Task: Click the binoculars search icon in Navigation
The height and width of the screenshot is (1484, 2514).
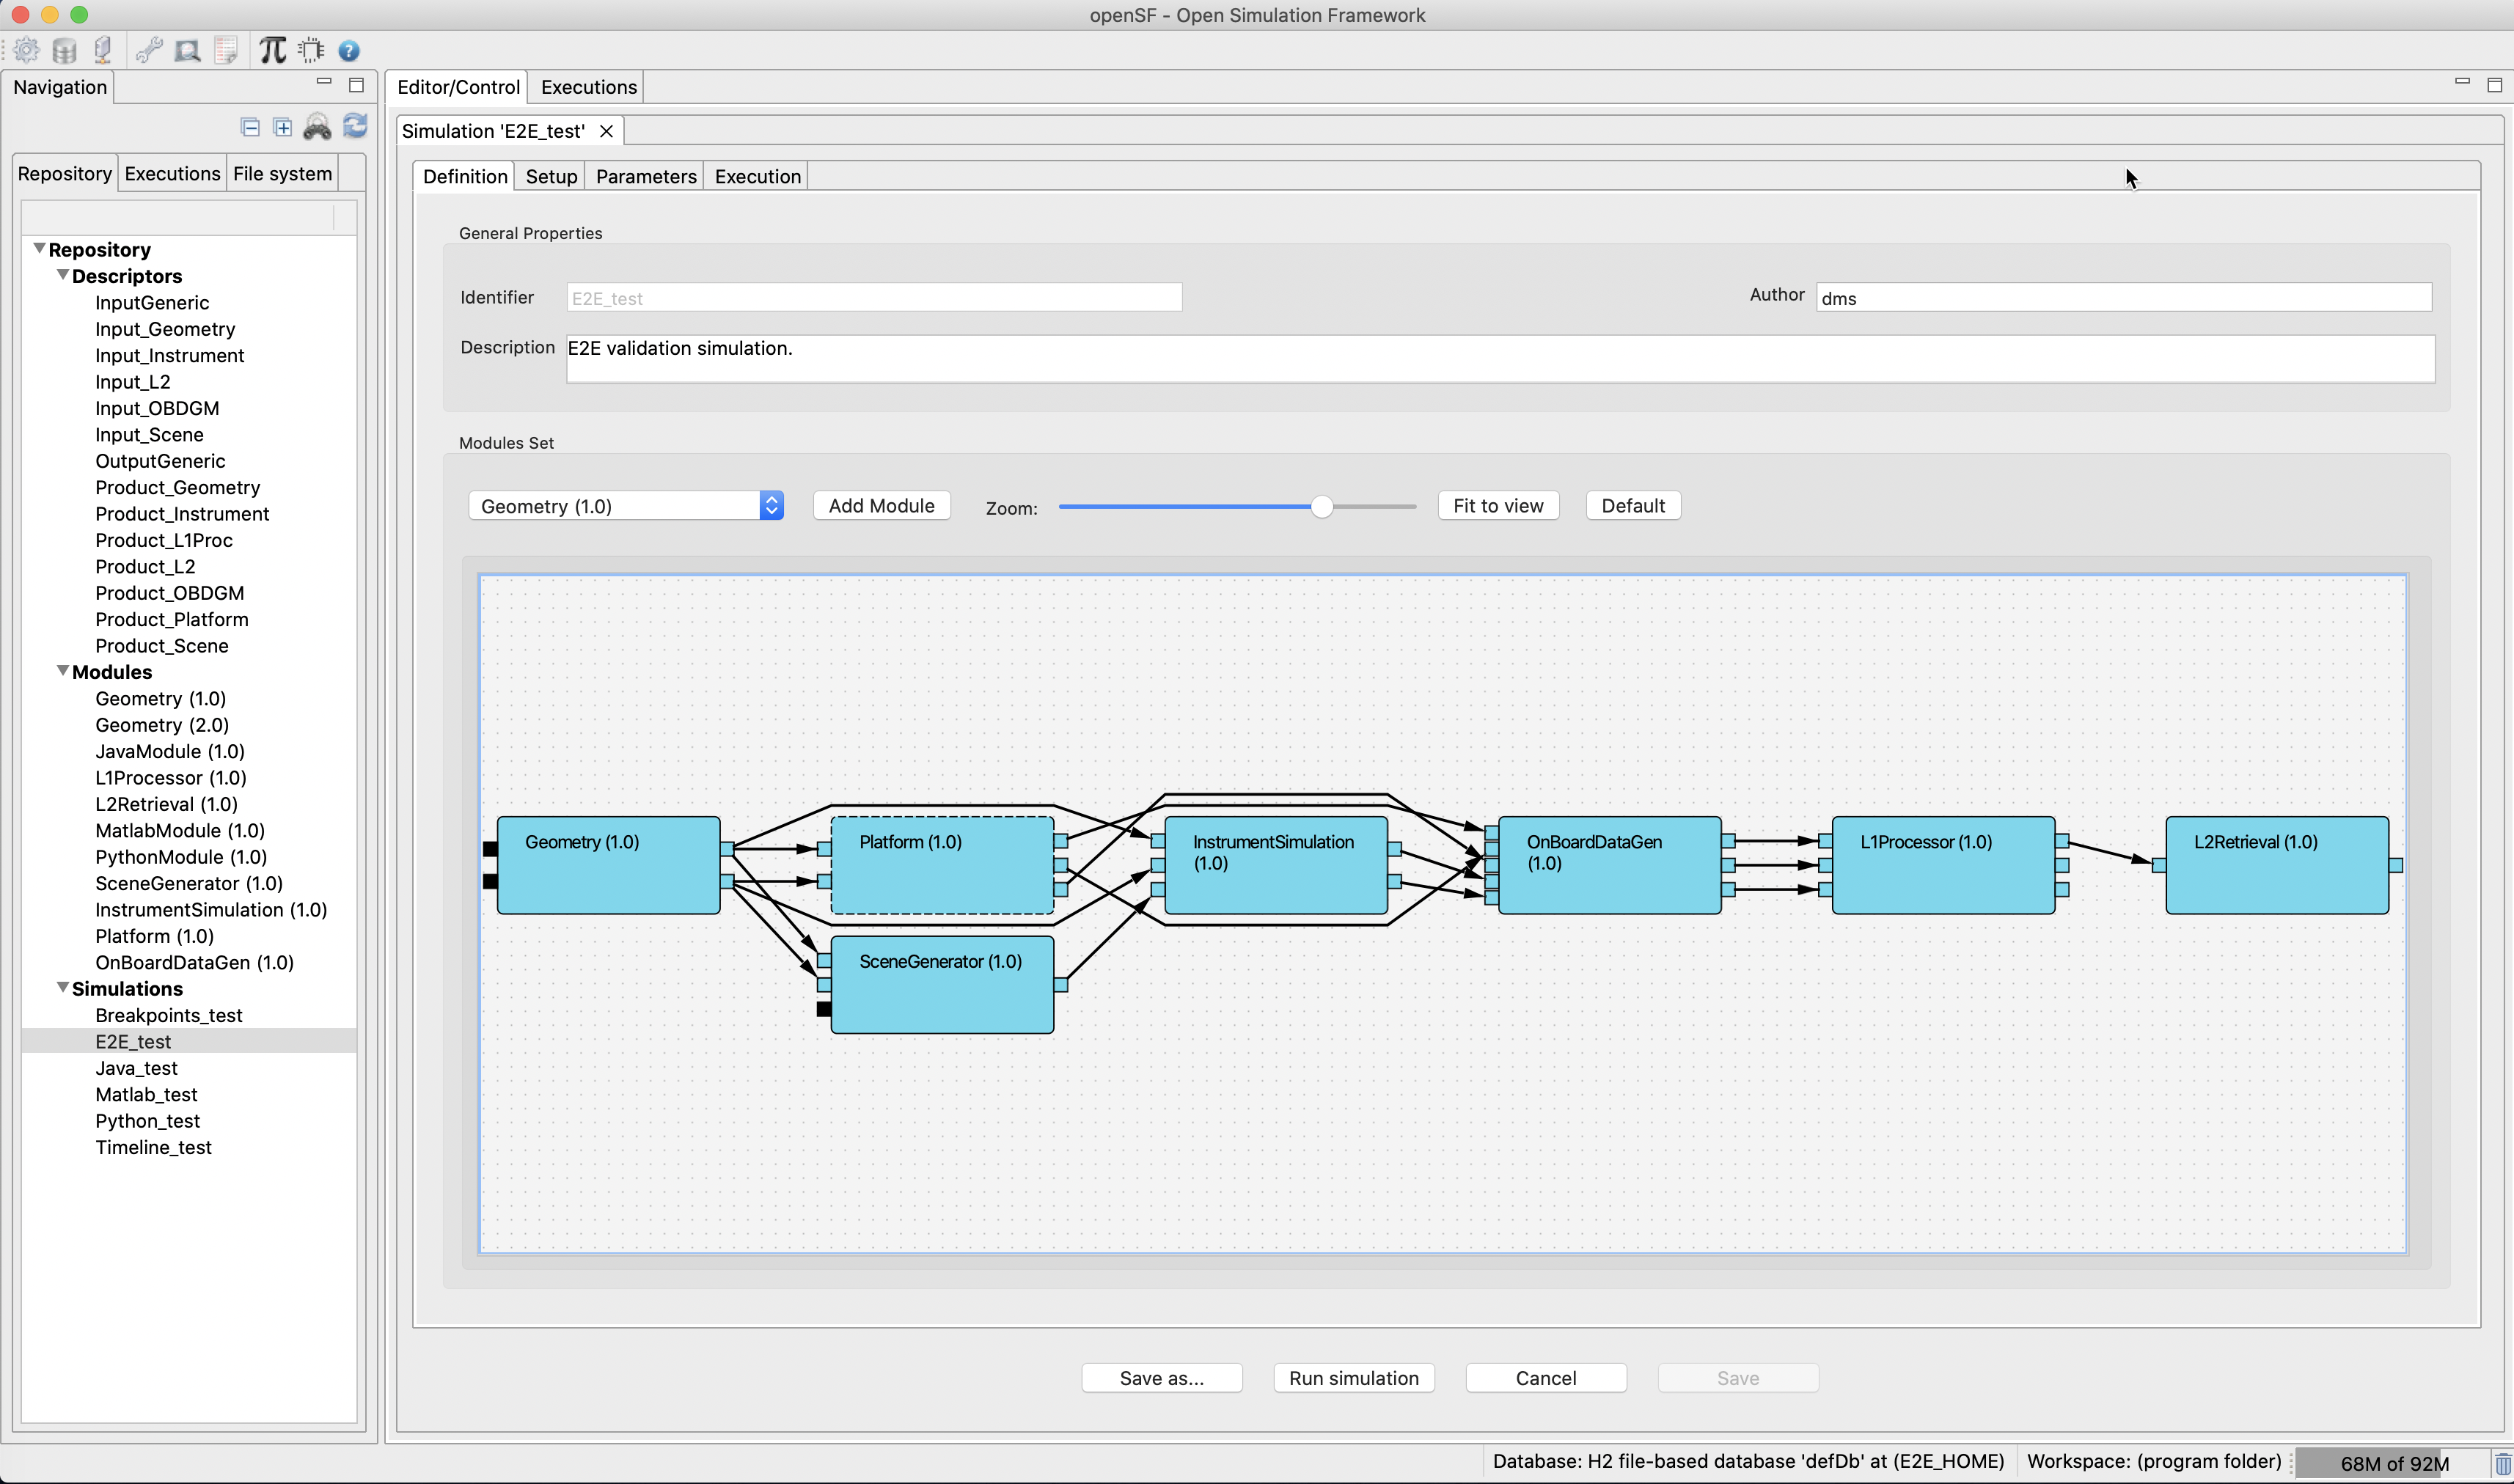Action: point(317,127)
